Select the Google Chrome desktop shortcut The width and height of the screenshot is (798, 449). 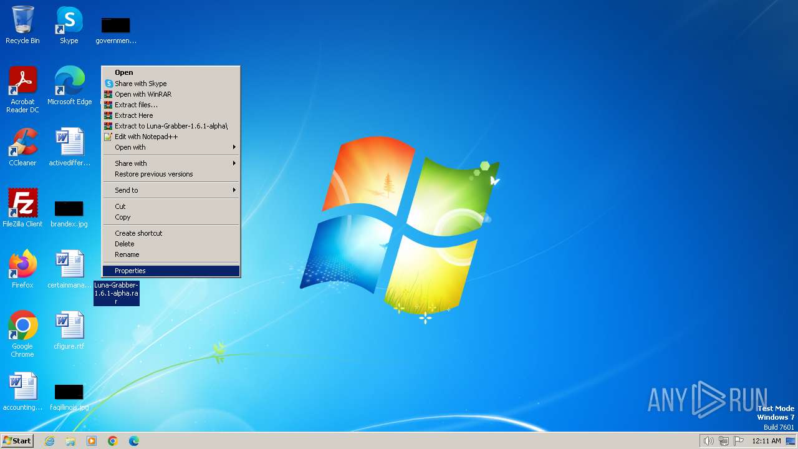pos(22,334)
